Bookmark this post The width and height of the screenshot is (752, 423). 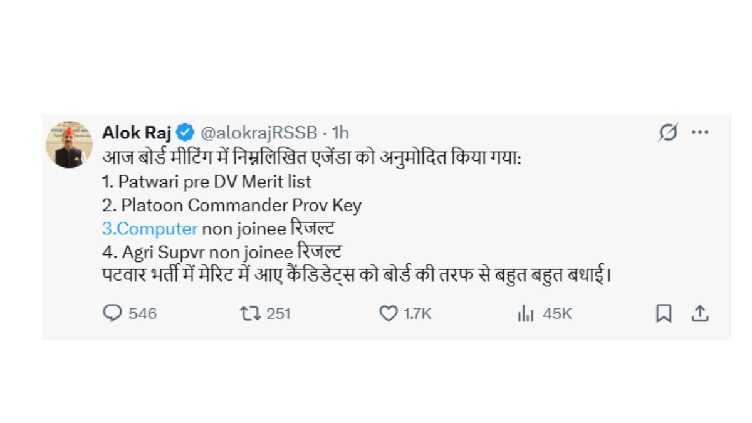point(664,313)
